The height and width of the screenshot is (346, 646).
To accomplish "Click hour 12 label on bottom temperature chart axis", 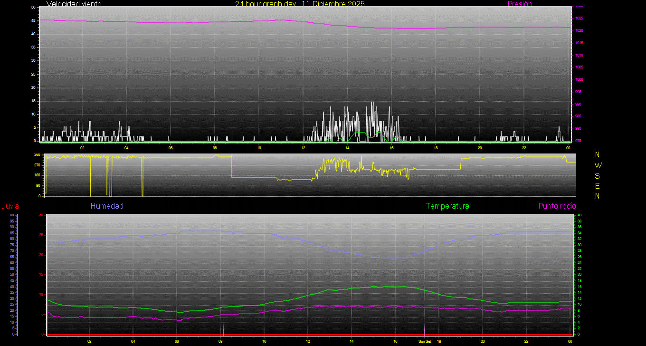I will click(x=308, y=341).
